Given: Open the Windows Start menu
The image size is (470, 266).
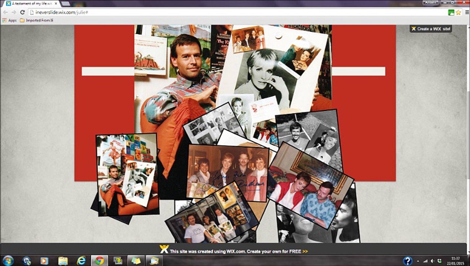Looking at the screenshot, I should (x=8, y=260).
